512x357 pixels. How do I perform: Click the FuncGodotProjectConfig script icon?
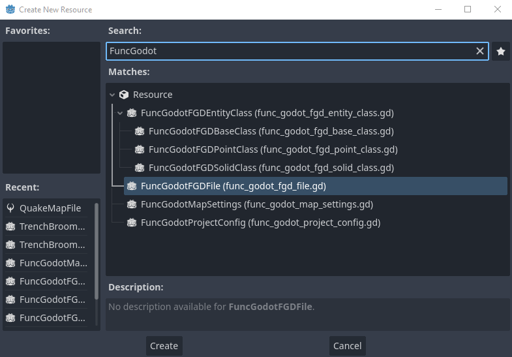pyautogui.click(x=132, y=223)
